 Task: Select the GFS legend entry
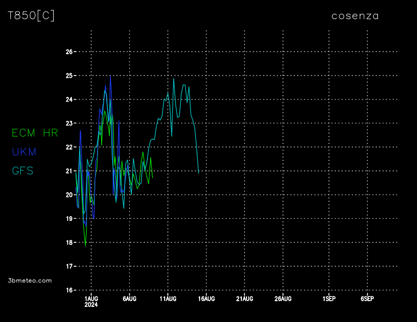tap(22, 171)
